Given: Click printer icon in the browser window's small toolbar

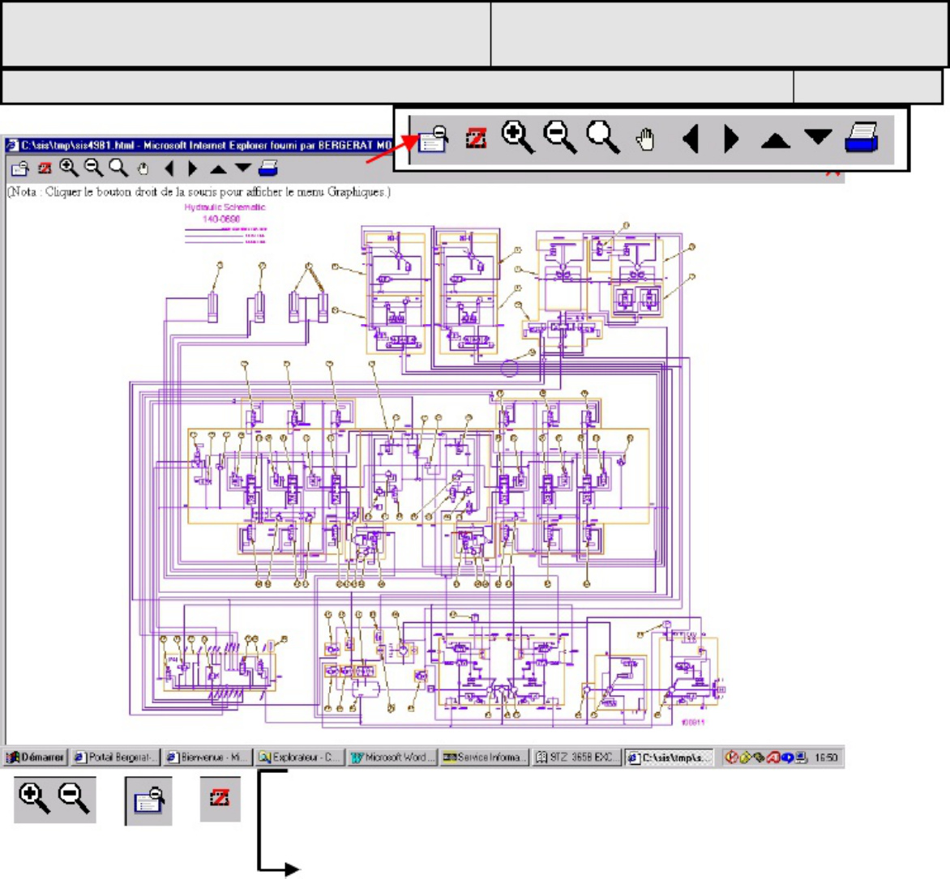Looking at the screenshot, I should point(267,169).
